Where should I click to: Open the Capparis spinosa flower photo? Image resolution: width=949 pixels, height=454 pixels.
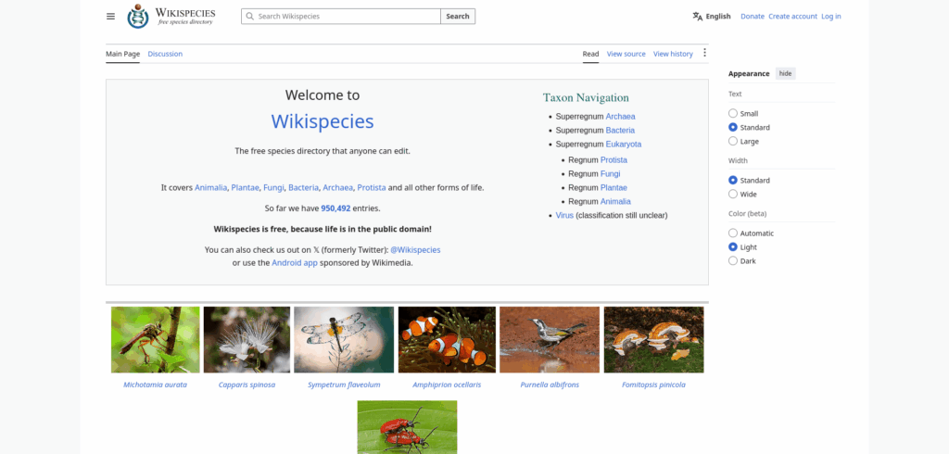point(247,340)
